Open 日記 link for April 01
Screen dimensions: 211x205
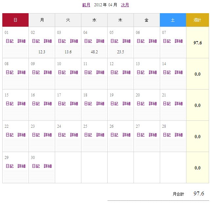tap(10, 41)
